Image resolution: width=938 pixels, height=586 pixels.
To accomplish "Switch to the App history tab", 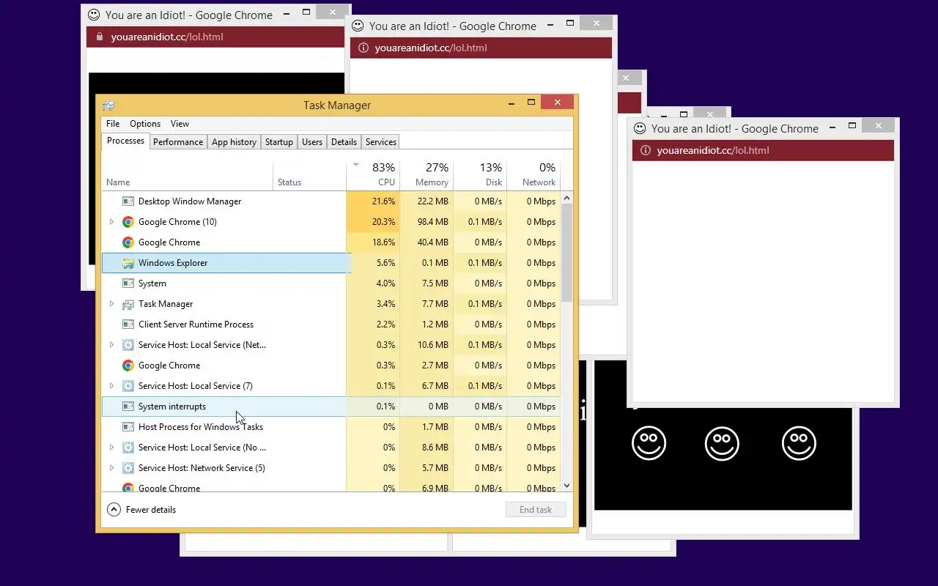I will pyautogui.click(x=234, y=142).
